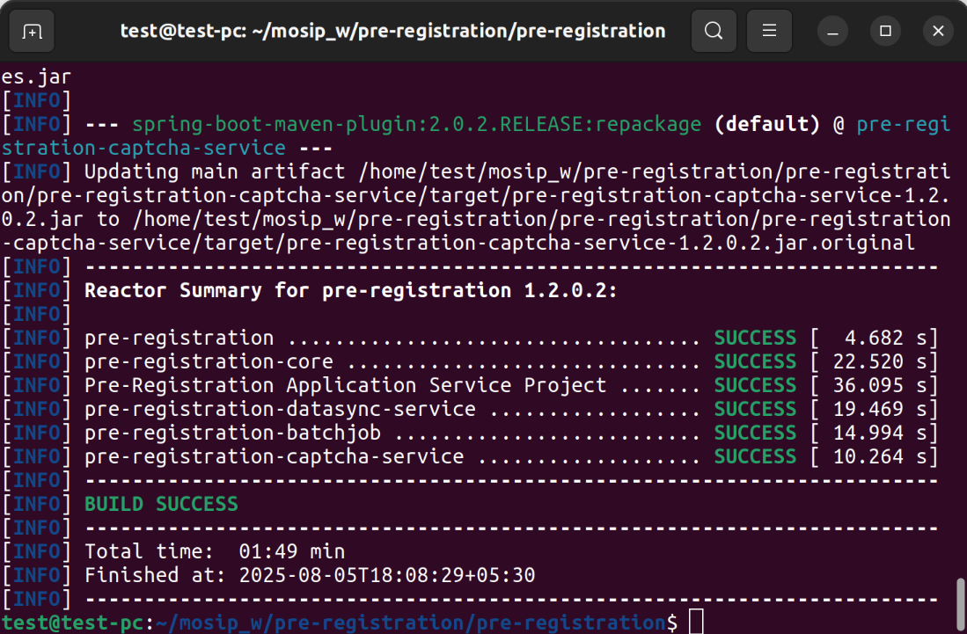
Task: Click the cursor block at shell prompt
Action: click(x=696, y=623)
